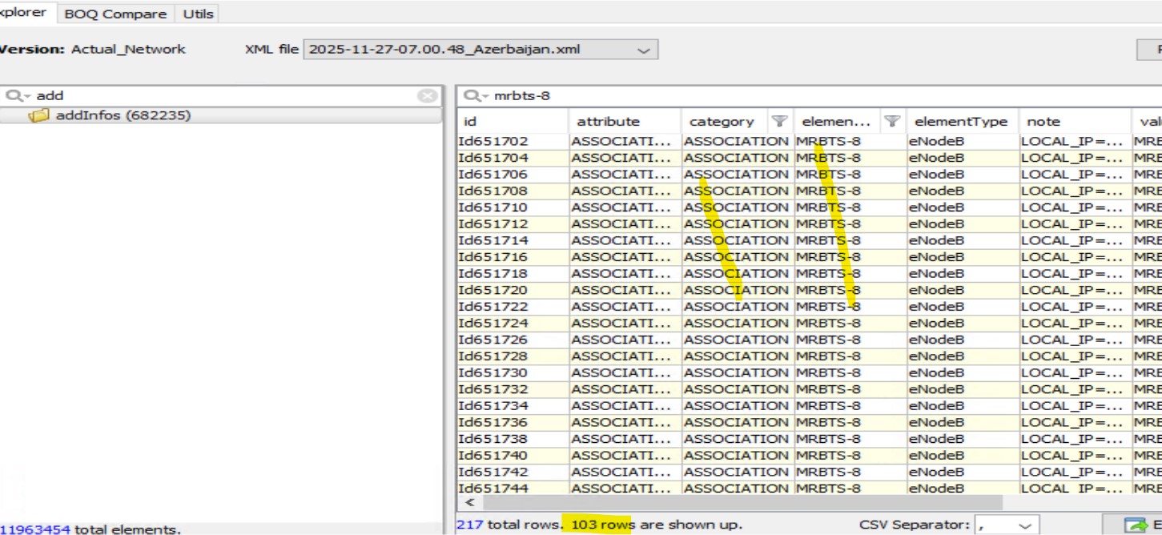Click the green export icon at bottom right

[1135, 525]
